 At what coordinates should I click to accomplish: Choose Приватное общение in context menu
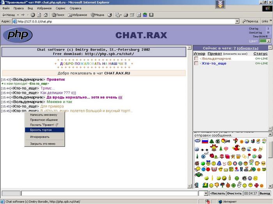tap(44, 120)
